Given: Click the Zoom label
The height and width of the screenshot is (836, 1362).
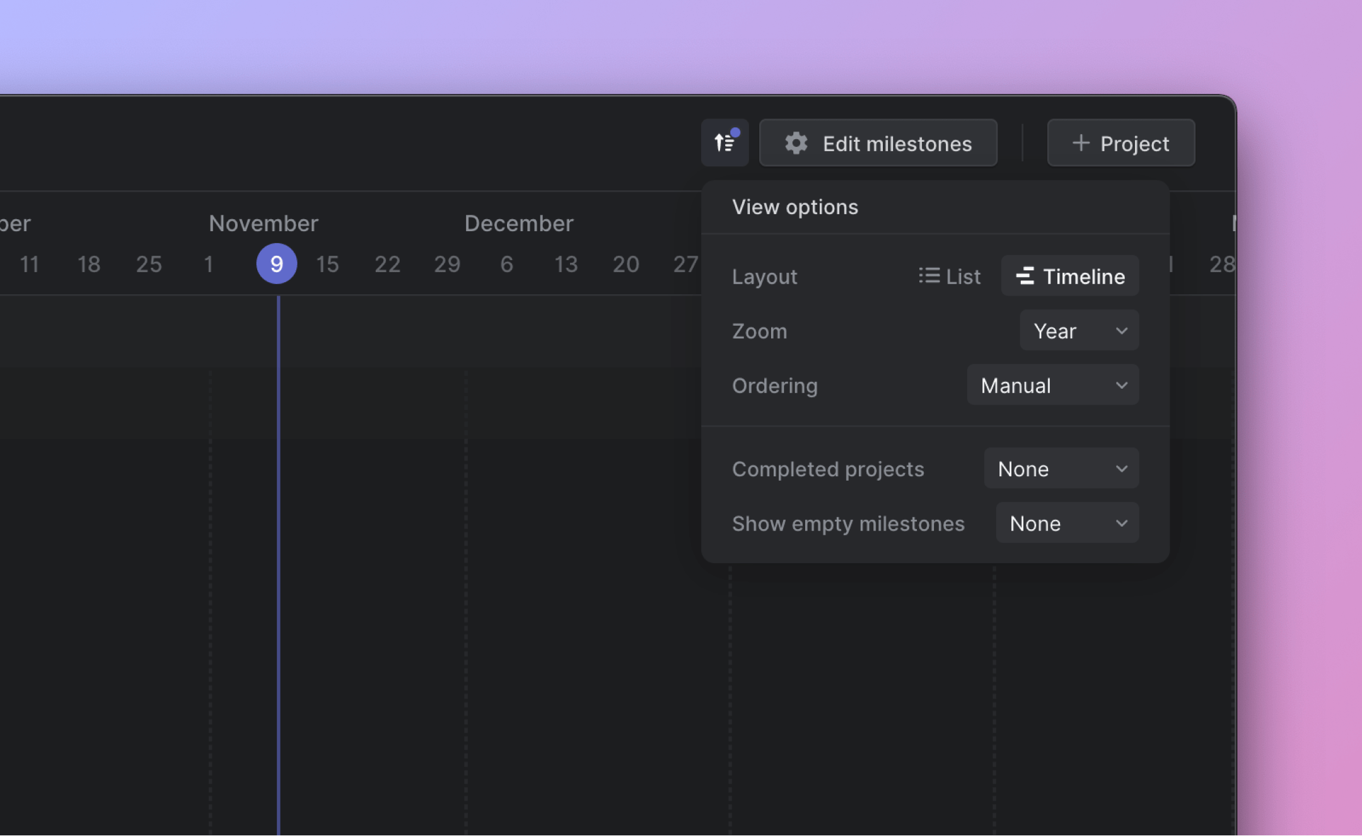Looking at the screenshot, I should pyautogui.click(x=759, y=331).
